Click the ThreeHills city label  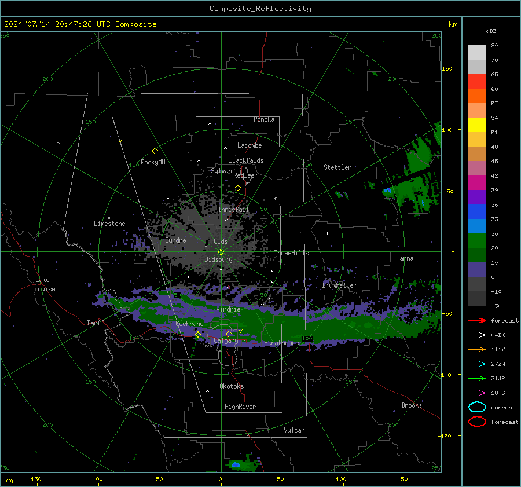(x=291, y=253)
